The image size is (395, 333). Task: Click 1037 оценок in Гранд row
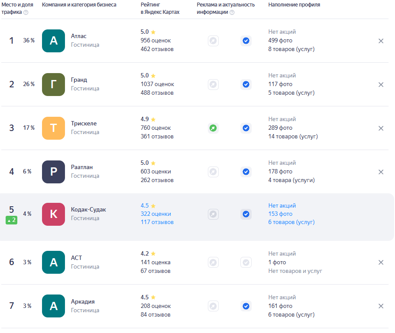pyautogui.click(x=157, y=84)
